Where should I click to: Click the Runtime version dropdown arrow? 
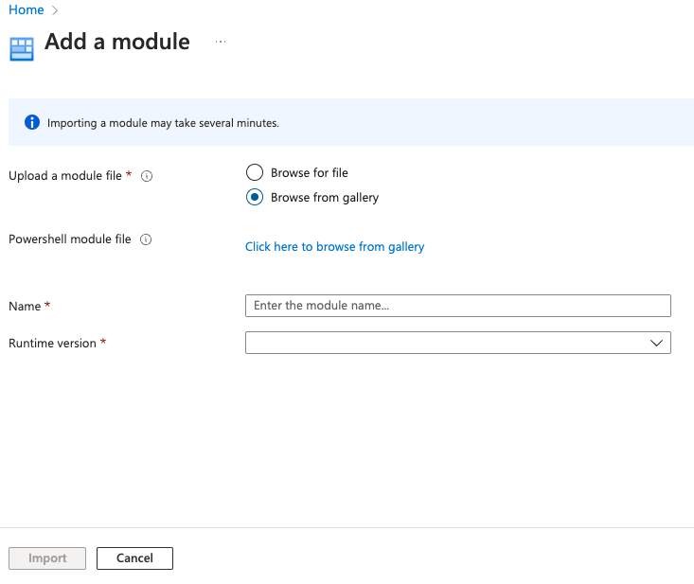(656, 343)
